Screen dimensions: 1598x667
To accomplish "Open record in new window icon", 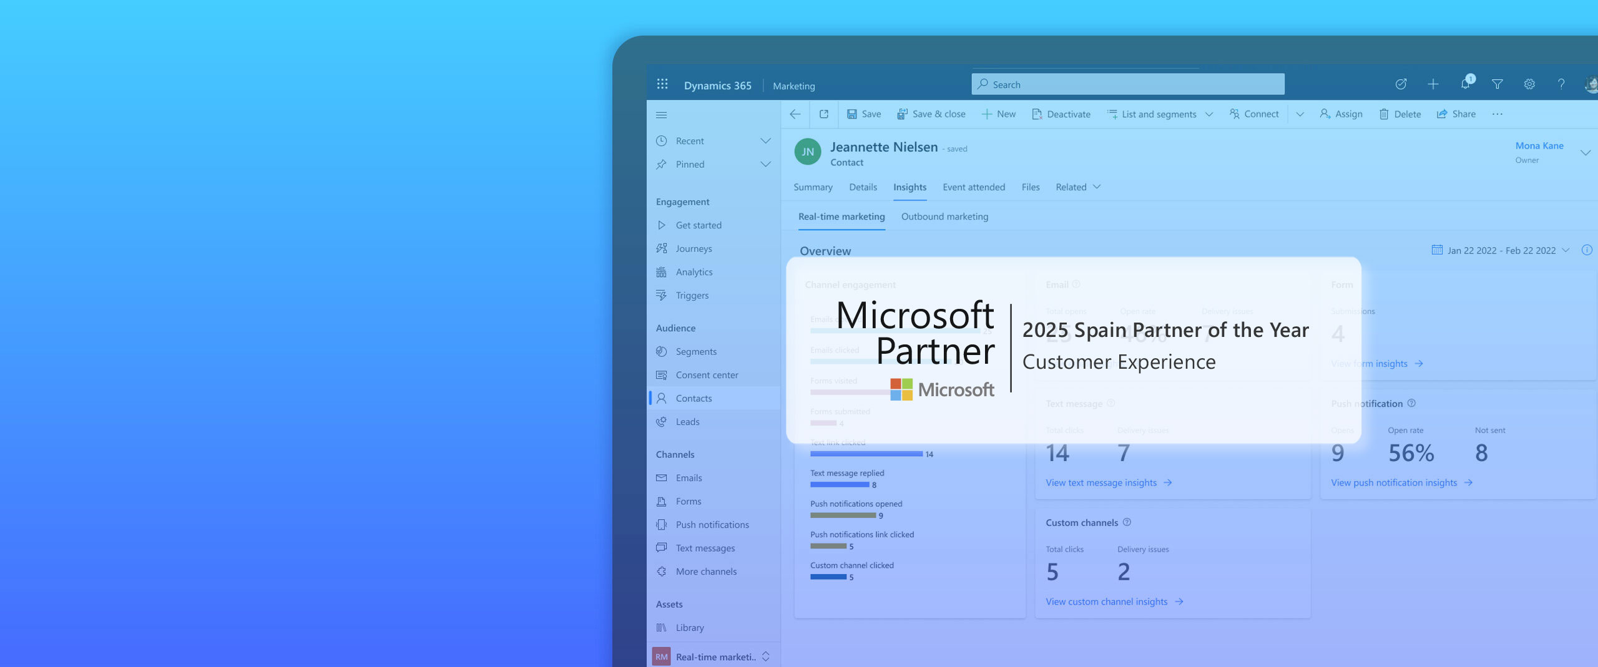I will coord(824,114).
